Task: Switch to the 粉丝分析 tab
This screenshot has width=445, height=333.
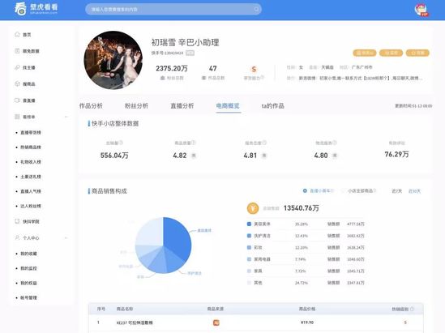Action: pos(136,106)
